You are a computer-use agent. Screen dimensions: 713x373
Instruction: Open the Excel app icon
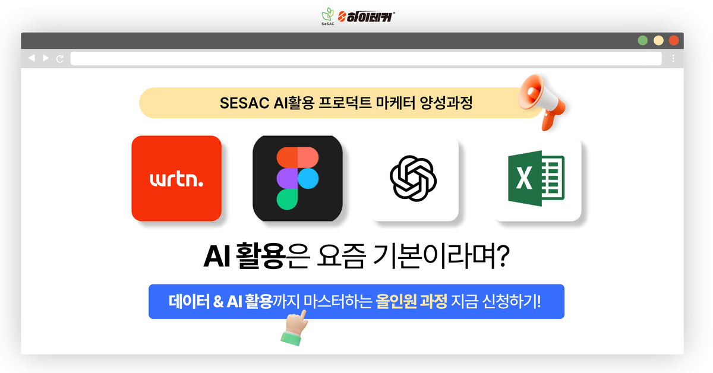point(538,179)
